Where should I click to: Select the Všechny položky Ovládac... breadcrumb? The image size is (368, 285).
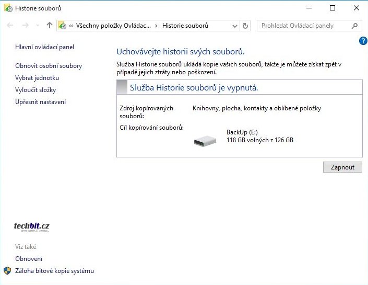(113, 26)
